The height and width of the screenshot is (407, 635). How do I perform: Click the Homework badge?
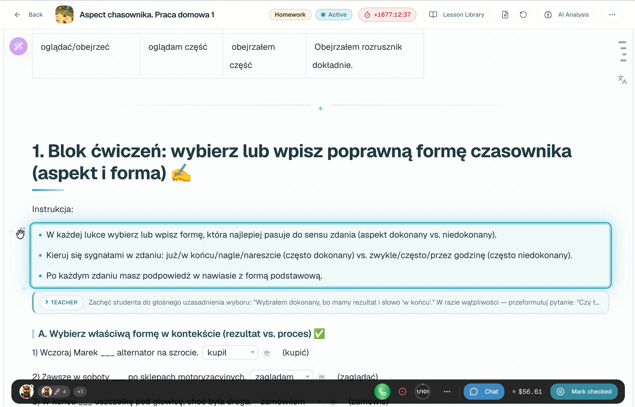click(x=290, y=15)
